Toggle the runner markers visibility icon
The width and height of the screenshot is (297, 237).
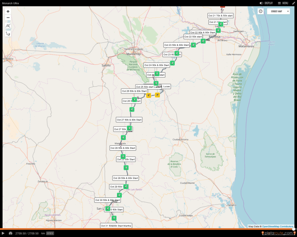[x=8, y=26]
